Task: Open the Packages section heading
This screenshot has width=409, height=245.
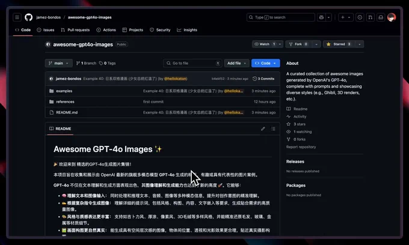Action: click(296, 186)
